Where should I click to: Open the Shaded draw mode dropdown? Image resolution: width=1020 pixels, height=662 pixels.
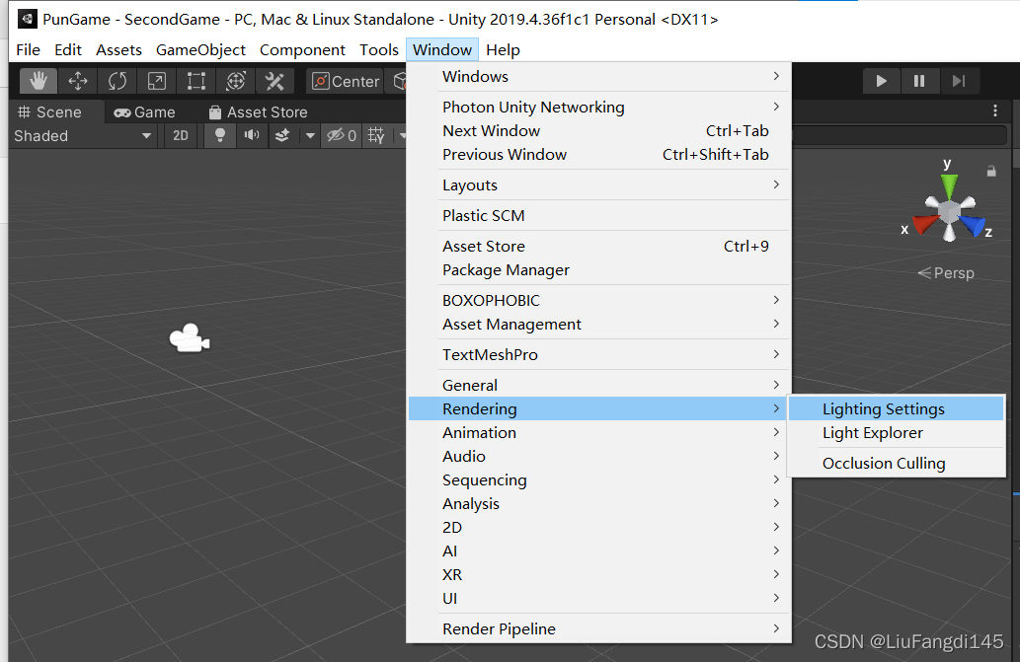pyautogui.click(x=83, y=136)
